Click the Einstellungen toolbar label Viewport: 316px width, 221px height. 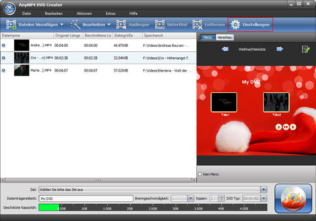click(x=256, y=25)
